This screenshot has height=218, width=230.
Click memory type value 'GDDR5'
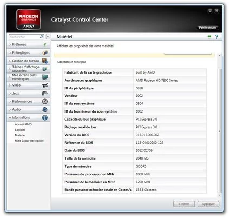141,166
